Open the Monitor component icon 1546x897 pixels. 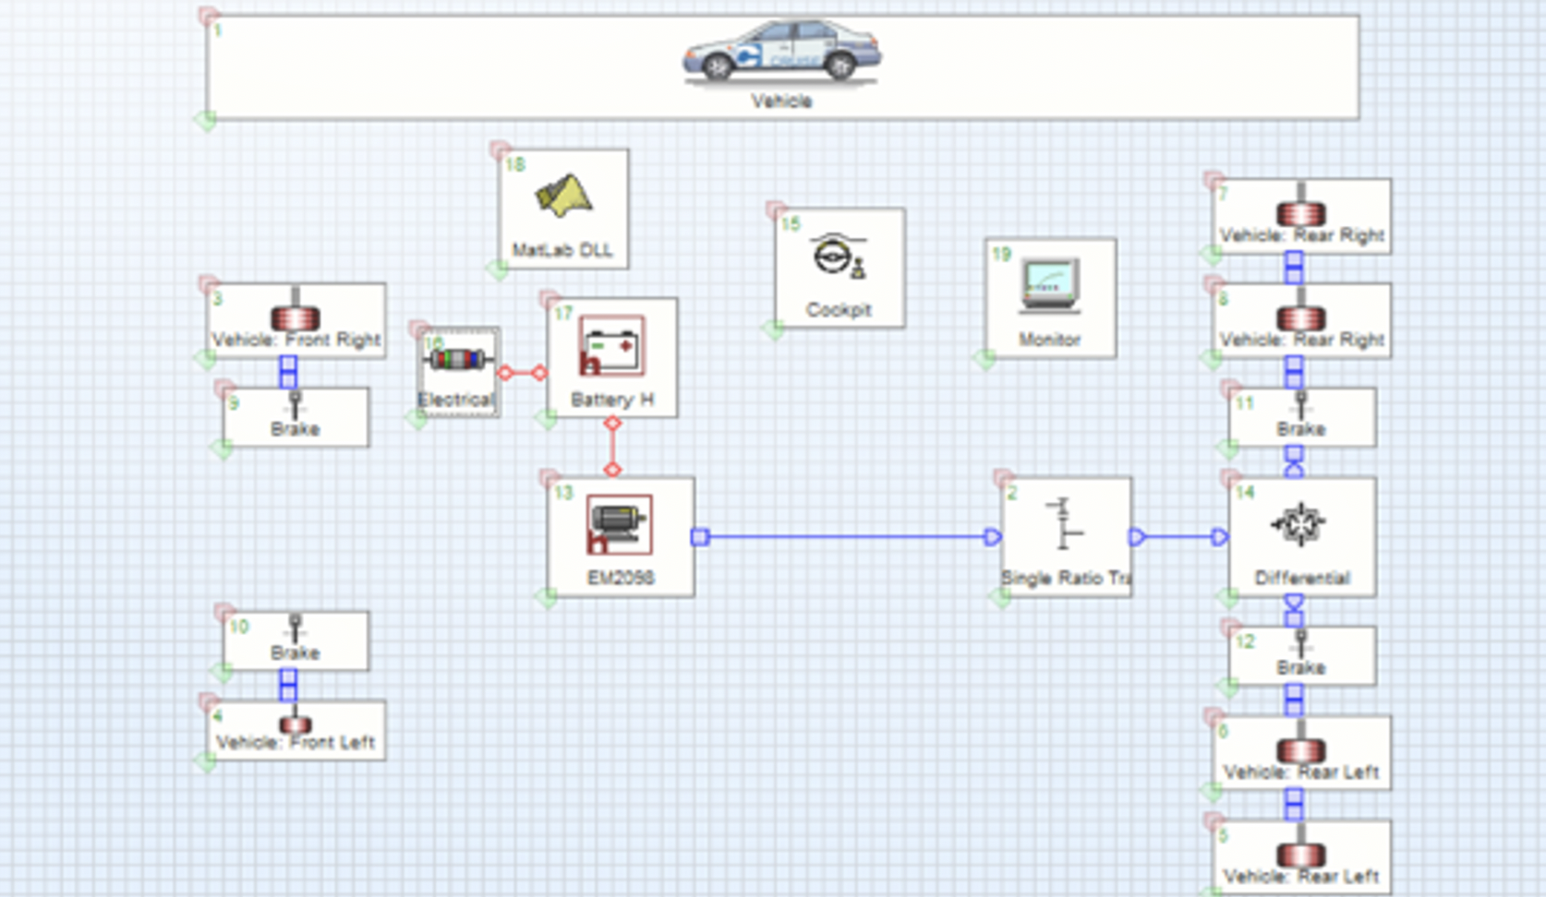coord(1049,285)
